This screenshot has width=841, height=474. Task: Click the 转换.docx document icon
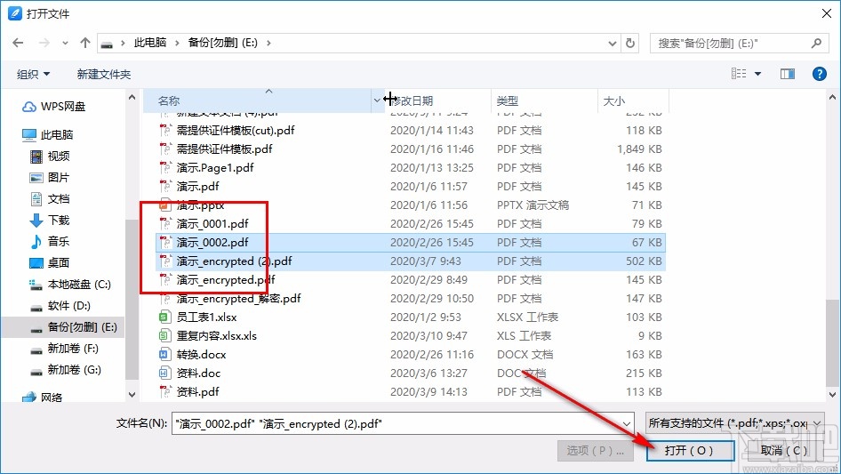tap(164, 355)
